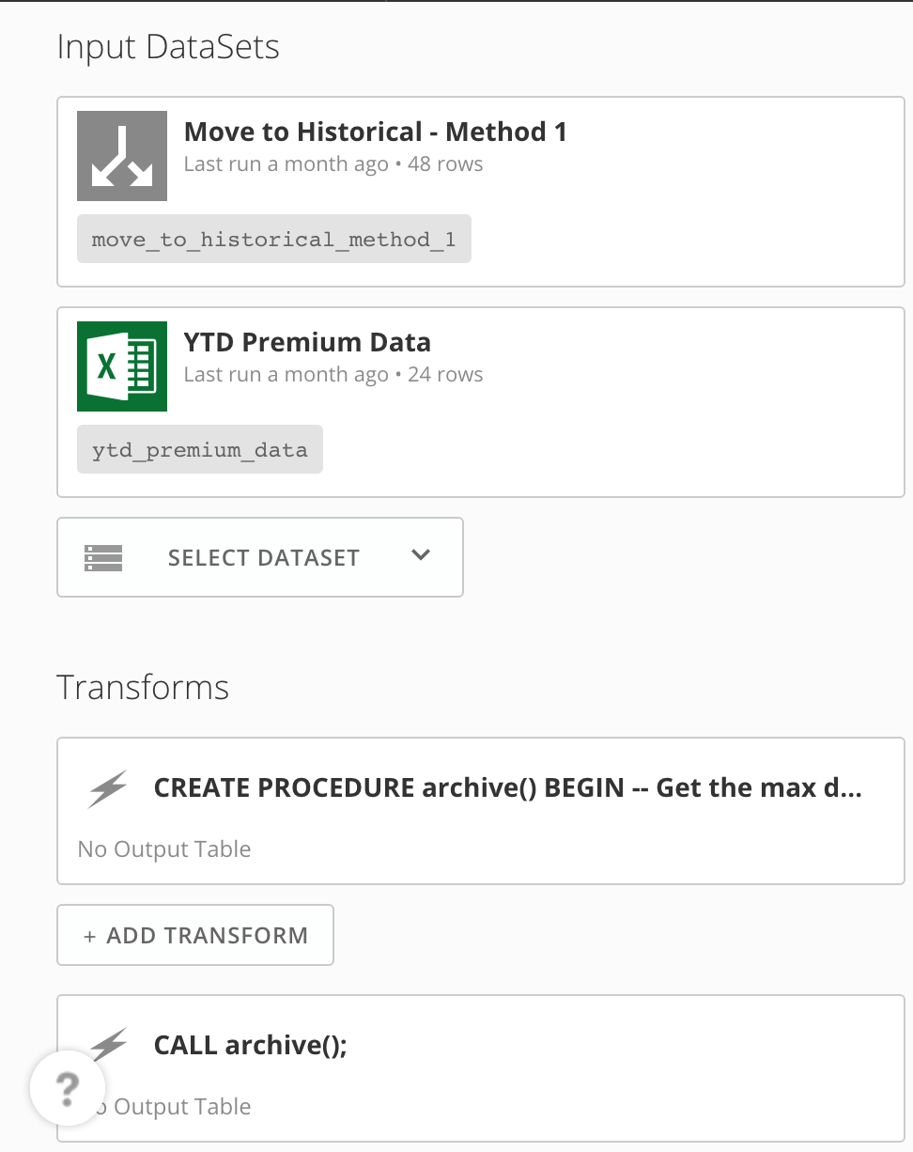Click 'Last run a month ago • 48 rows'
The height and width of the screenshot is (1152, 913).
[x=333, y=164]
